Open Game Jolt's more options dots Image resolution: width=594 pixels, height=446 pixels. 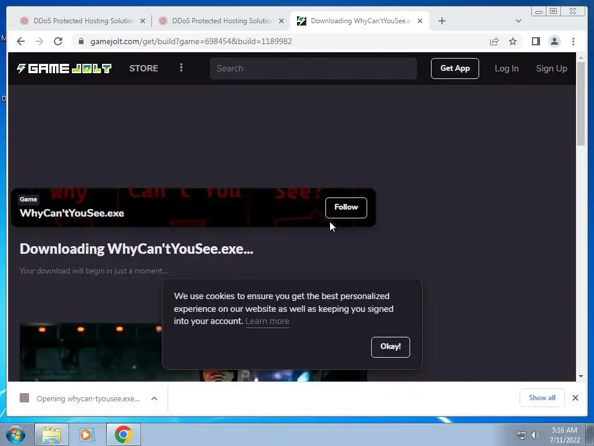point(181,67)
